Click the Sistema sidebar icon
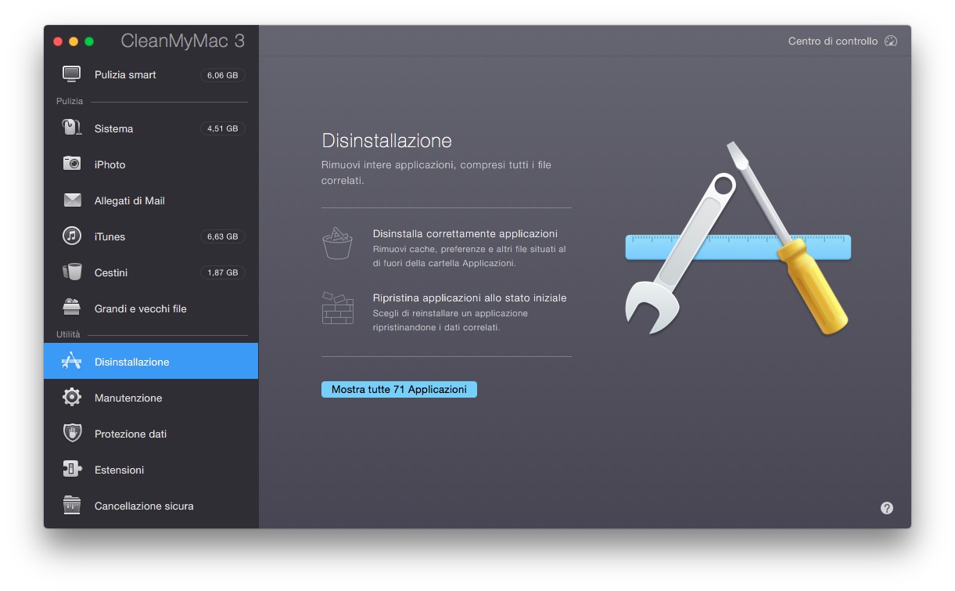The width and height of the screenshot is (955, 591). coord(72,128)
